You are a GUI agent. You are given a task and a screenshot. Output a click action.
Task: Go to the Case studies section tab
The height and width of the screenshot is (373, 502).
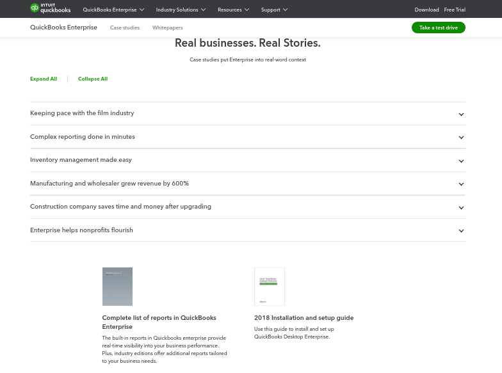pos(125,28)
